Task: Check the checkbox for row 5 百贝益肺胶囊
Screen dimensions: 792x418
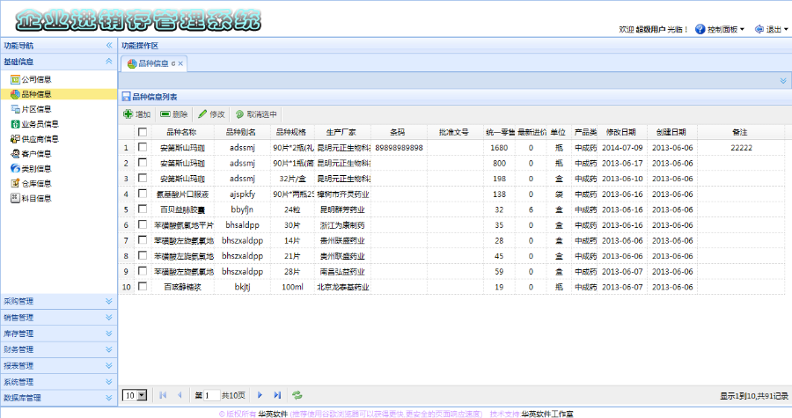Action: pos(143,209)
